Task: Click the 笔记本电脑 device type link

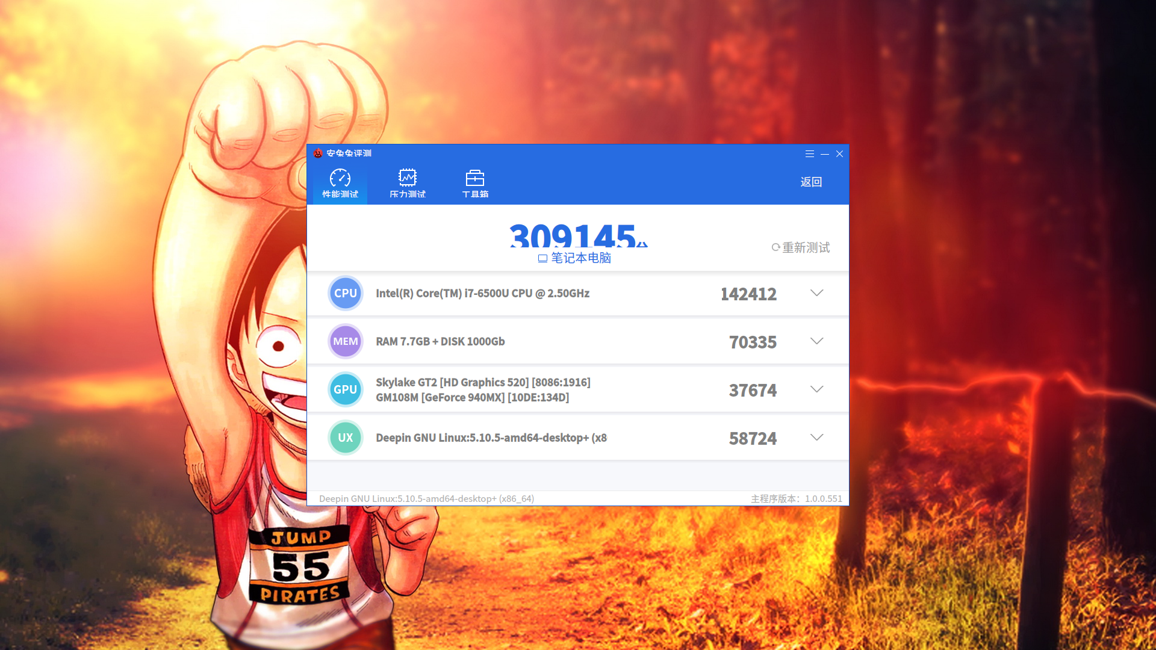Action: 581,258
